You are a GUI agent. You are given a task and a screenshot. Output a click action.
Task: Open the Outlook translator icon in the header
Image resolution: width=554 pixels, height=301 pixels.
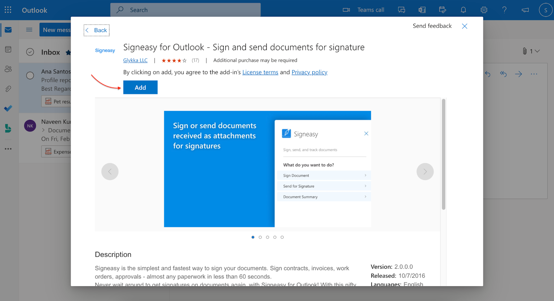pyautogui.click(x=422, y=10)
